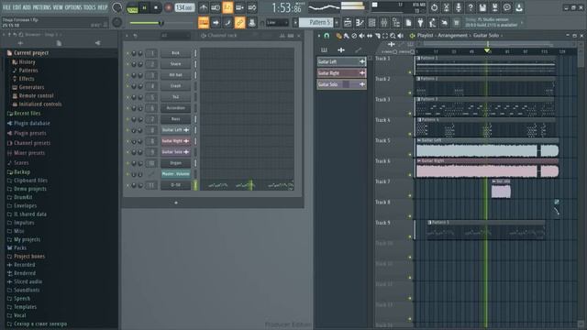
Task: Click the Bass channel button
Action: pyautogui.click(x=175, y=119)
